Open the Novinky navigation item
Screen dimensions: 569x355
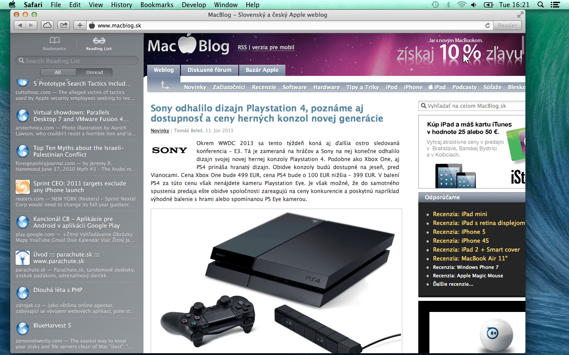point(195,87)
